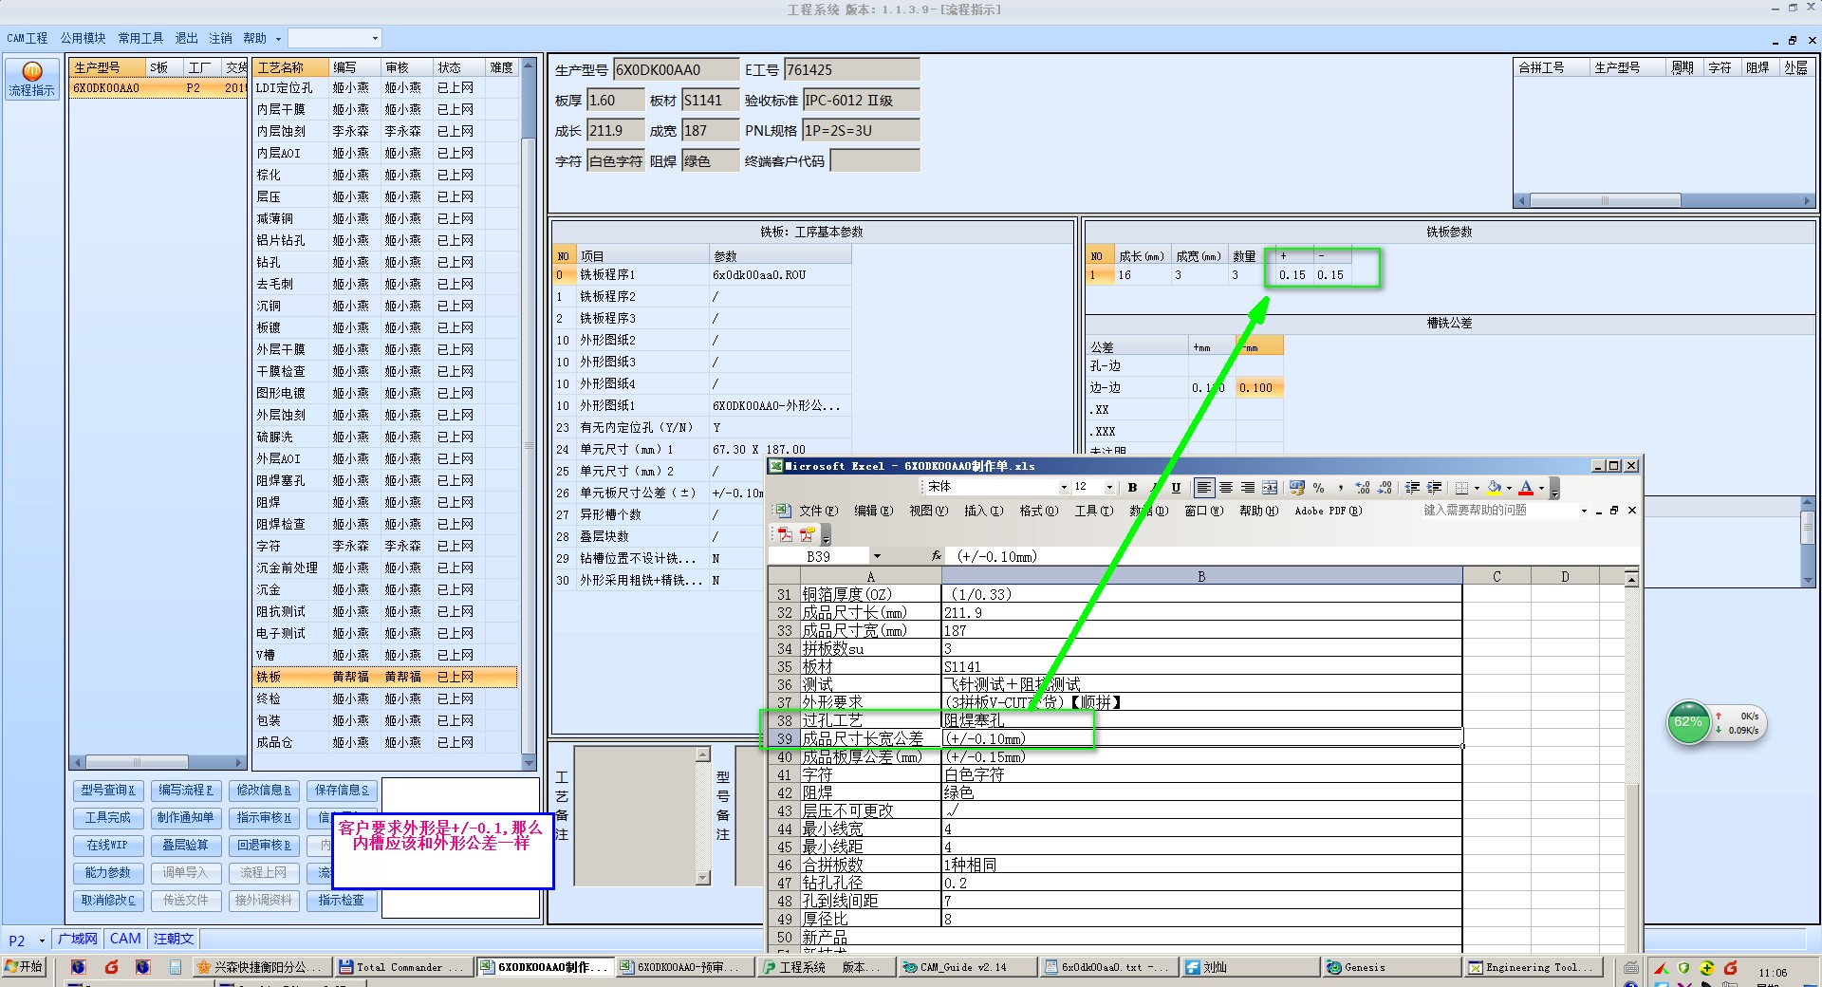1822x987 pixels.
Task: Click Decrease Decimal icon in Excel
Action: pyautogui.click(x=1385, y=488)
